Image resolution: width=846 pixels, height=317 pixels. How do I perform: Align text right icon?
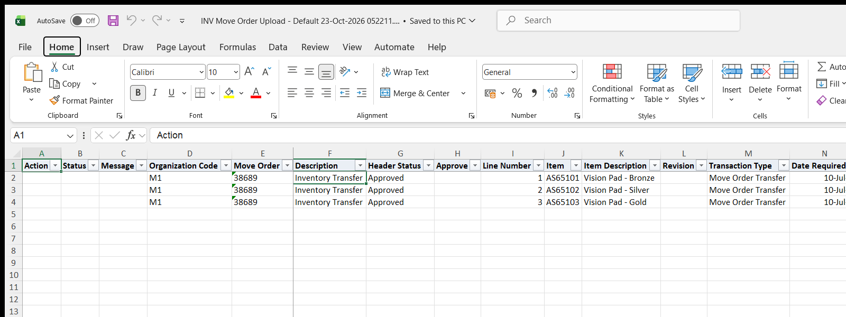tap(326, 93)
